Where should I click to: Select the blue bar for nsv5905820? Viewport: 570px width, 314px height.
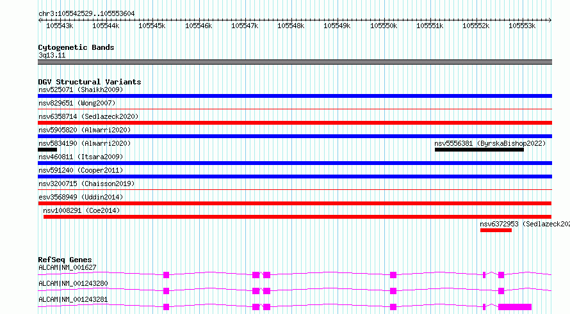(295, 136)
